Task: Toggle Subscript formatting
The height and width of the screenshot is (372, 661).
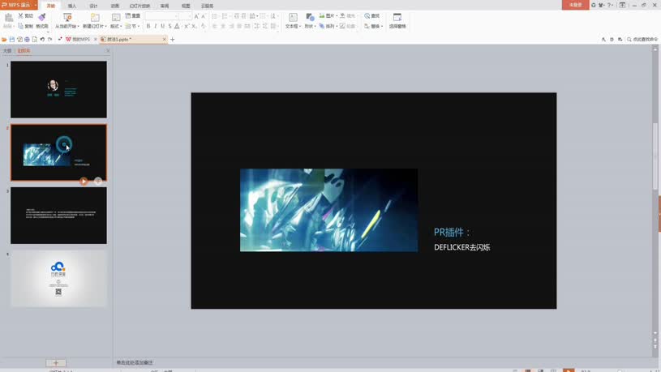Action: point(194,26)
